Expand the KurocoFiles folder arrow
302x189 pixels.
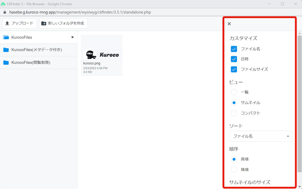[72, 37]
